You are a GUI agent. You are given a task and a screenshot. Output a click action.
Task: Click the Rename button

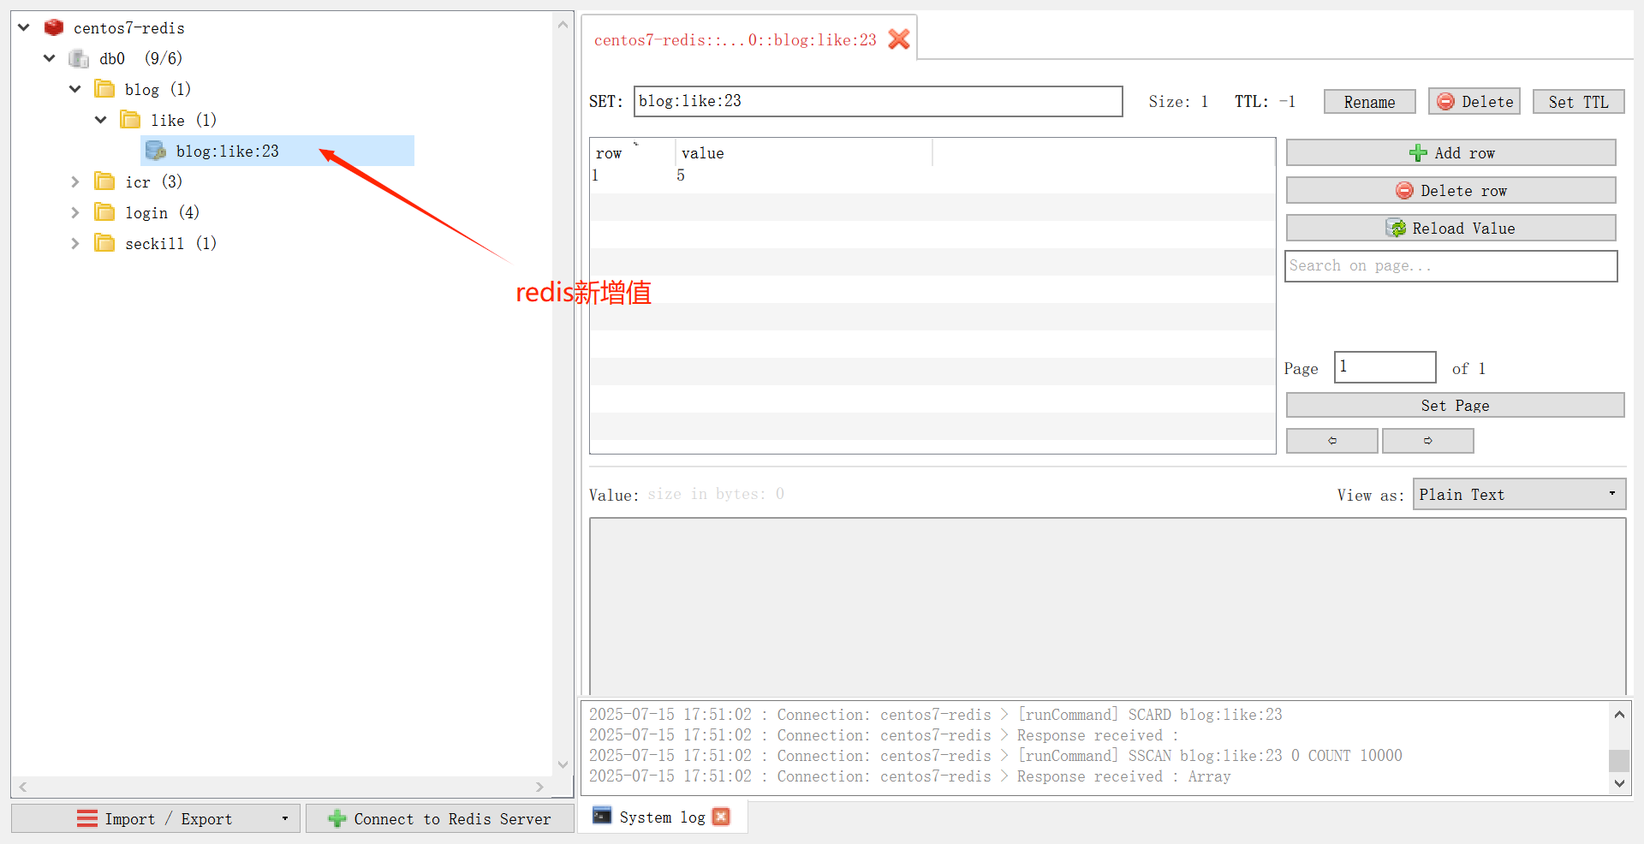1369,102
